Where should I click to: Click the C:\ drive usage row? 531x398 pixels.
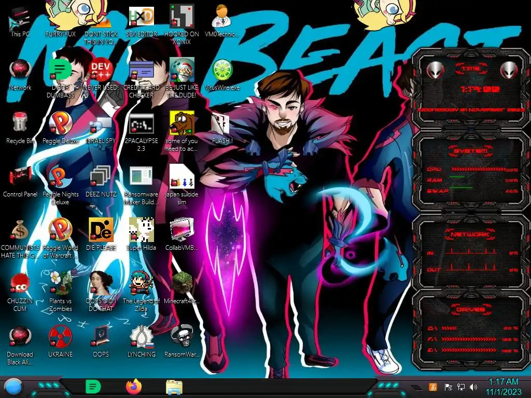(472, 328)
